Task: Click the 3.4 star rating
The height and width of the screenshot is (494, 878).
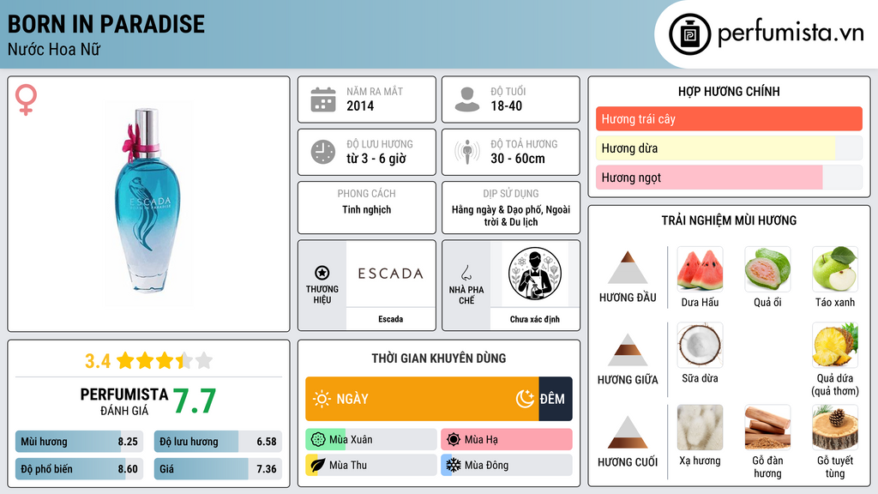Action: click(148, 361)
